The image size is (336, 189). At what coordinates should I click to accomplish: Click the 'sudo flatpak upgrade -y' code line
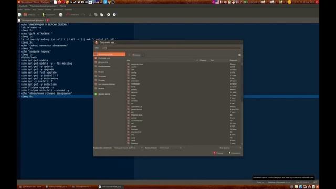click(37, 88)
